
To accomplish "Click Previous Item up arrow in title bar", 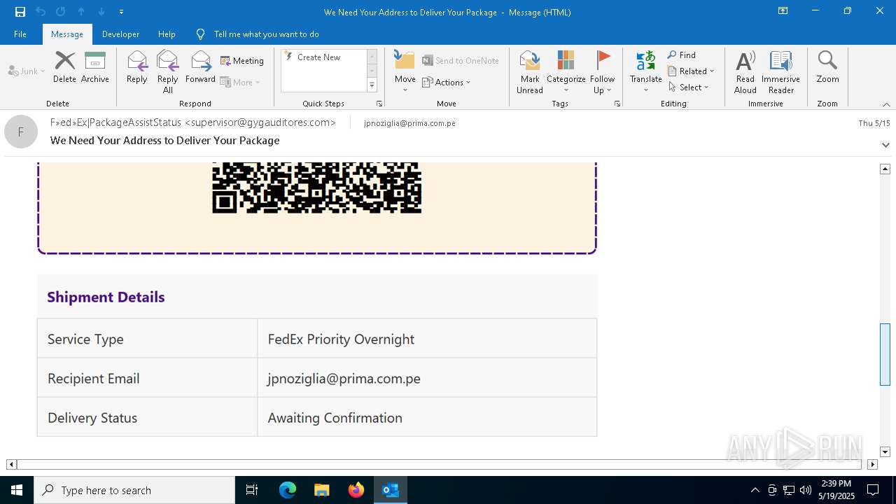I will coord(81,12).
